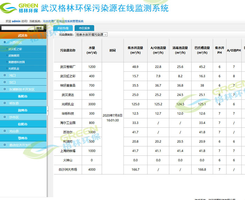Select the 鄂州市 city header
The height and width of the screenshot is (200, 245).
pyautogui.click(x=23, y=138)
